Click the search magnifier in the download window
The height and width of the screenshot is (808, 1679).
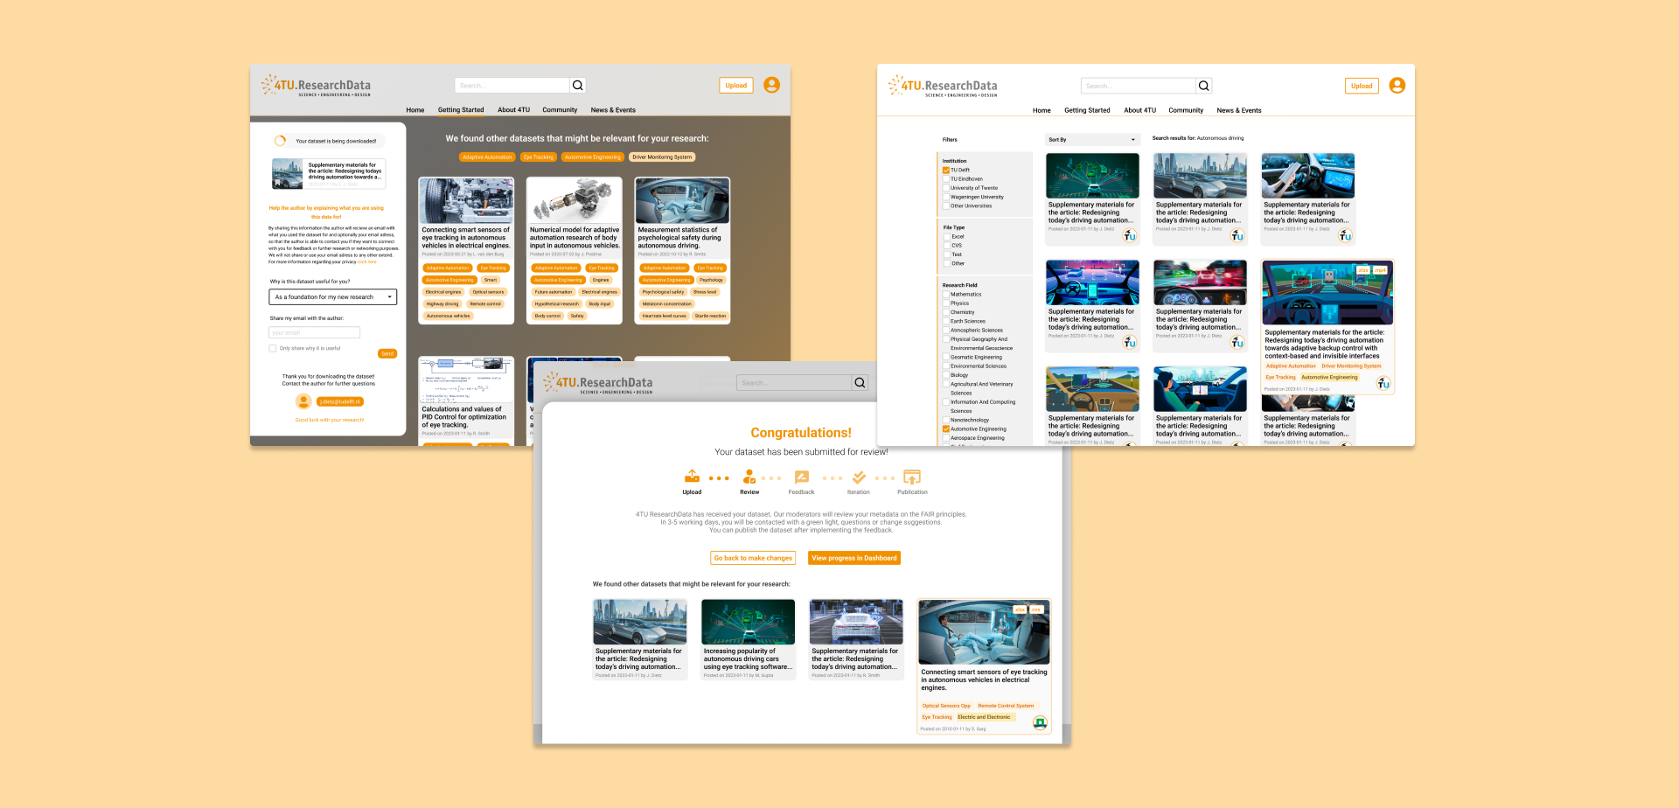coord(577,85)
